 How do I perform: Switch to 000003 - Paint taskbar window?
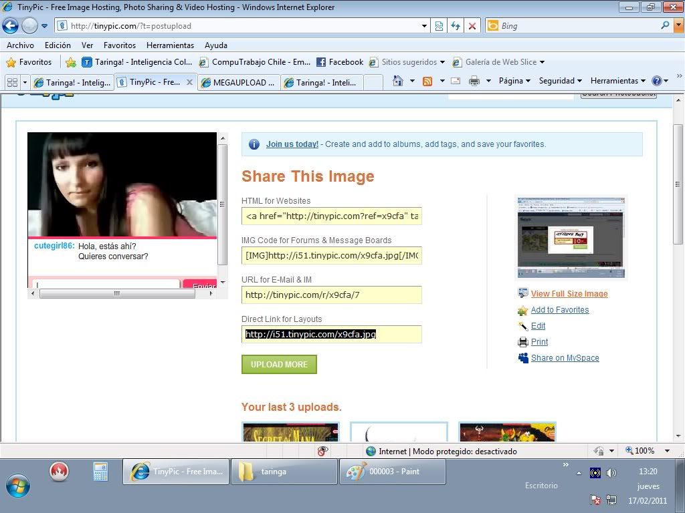coord(392,472)
